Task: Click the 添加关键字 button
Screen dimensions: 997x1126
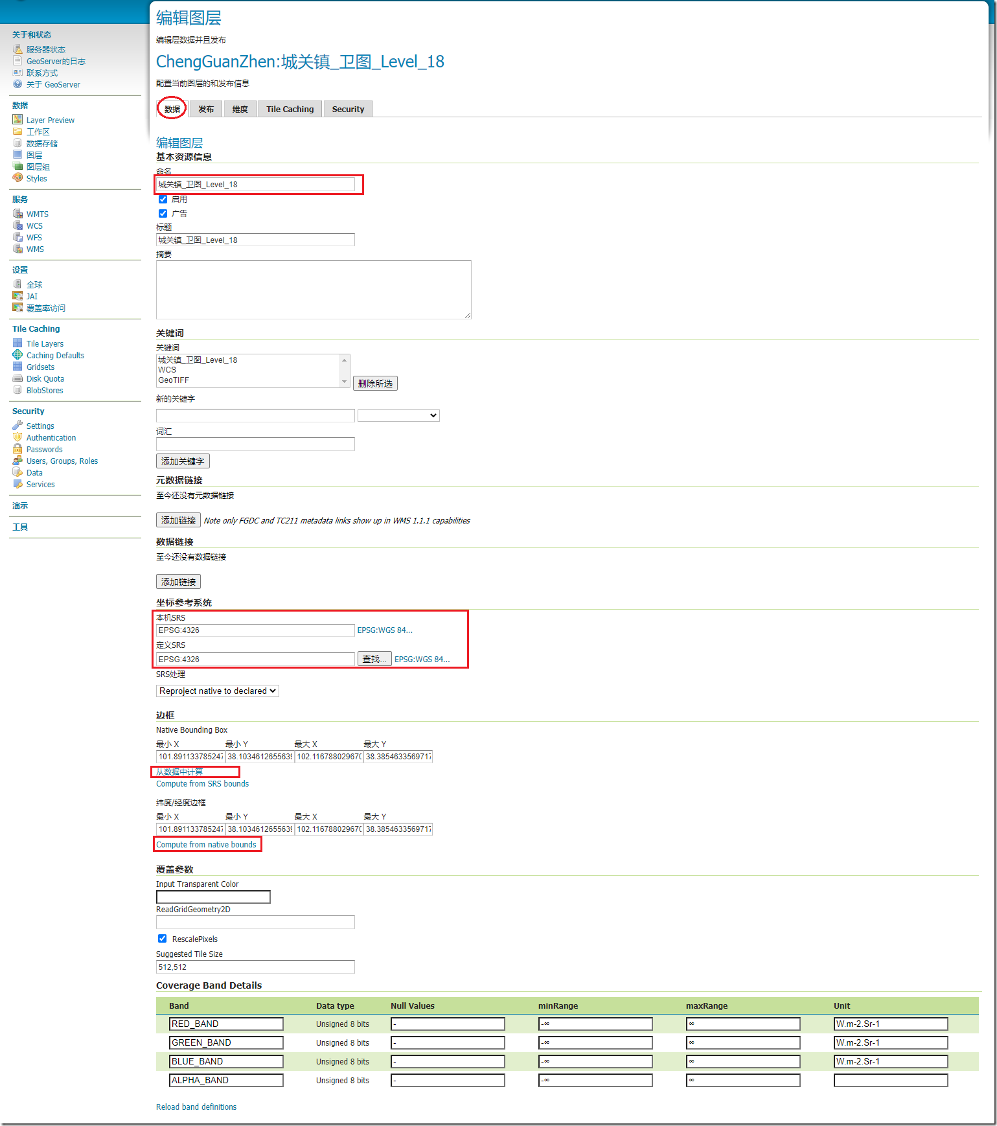Action: tap(183, 461)
